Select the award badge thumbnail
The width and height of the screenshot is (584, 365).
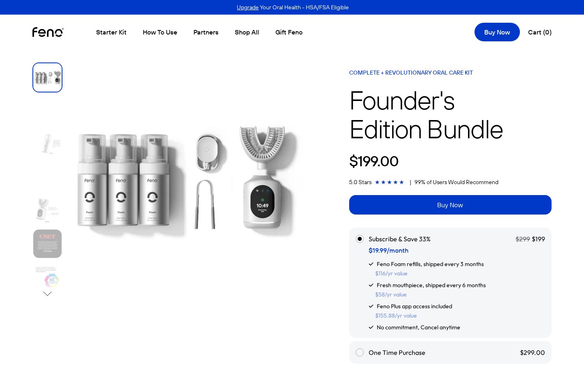(x=47, y=277)
